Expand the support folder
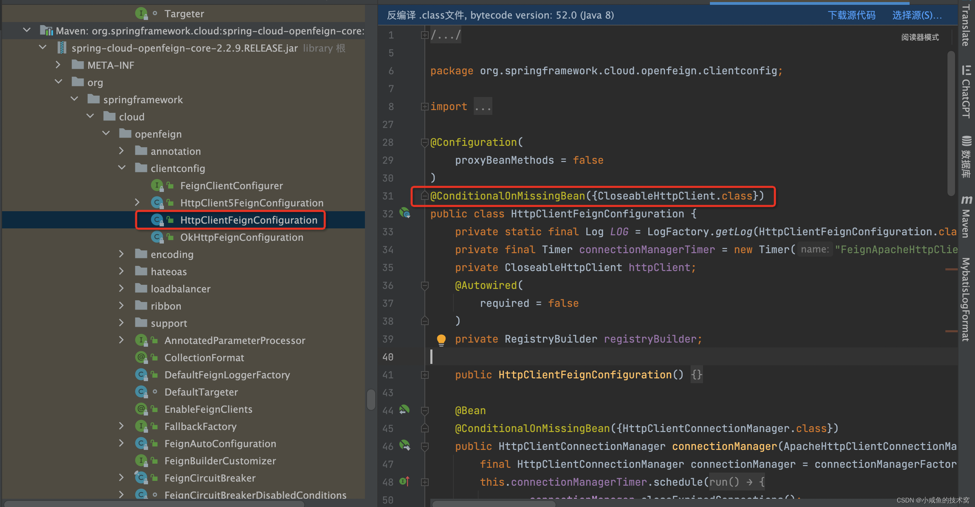This screenshot has height=507, width=975. tap(122, 323)
